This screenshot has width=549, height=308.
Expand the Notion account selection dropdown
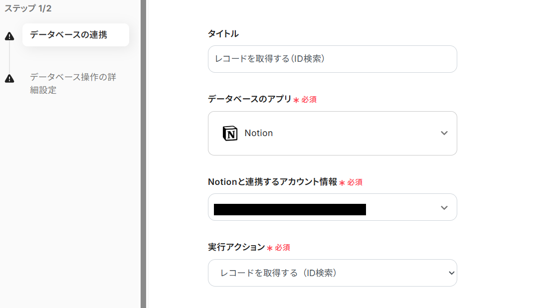[332, 207]
